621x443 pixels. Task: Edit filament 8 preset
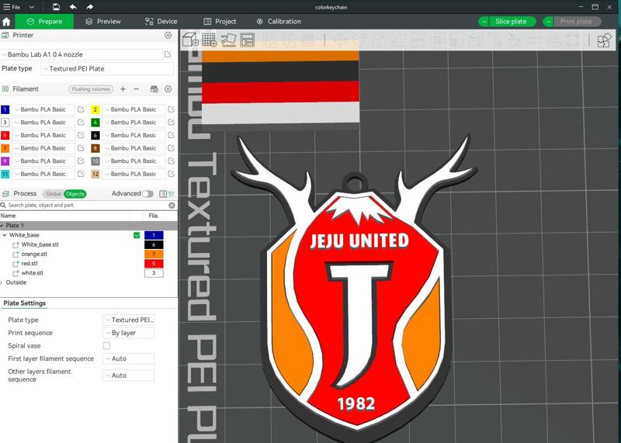pos(171,148)
